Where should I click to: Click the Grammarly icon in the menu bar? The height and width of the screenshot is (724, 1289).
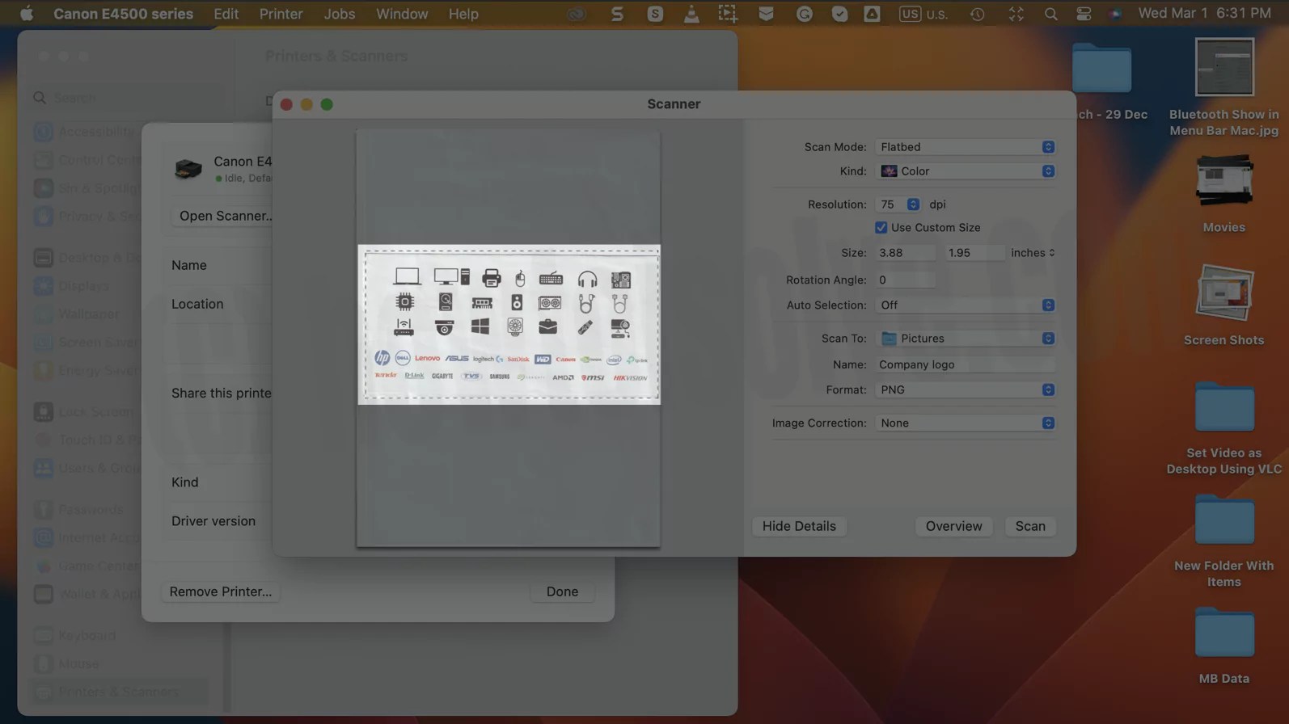click(804, 14)
